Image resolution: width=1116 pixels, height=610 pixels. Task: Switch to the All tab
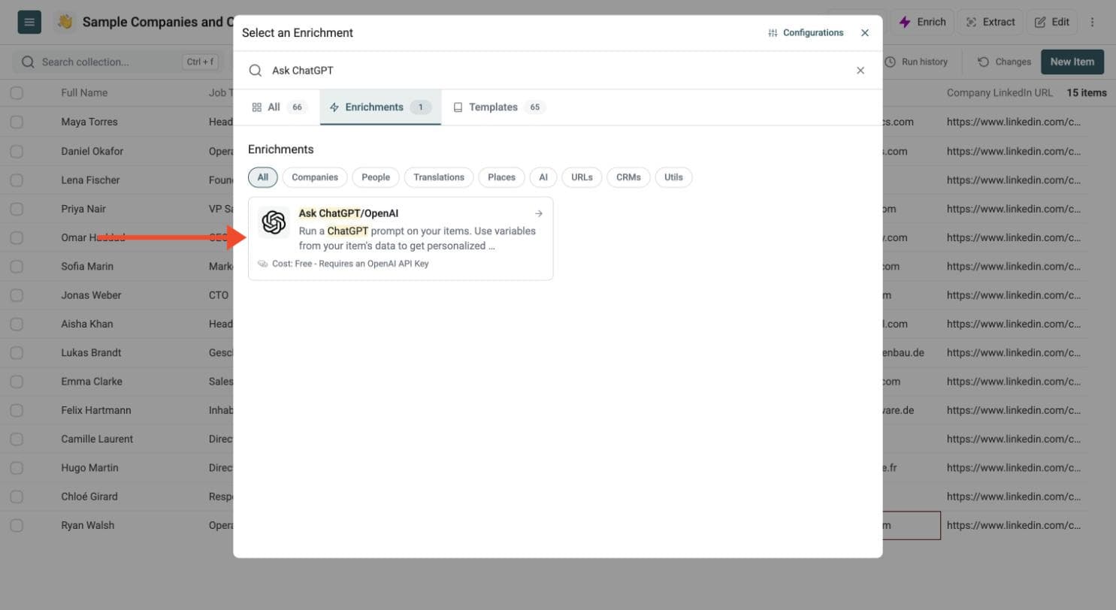[x=279, y=107]
